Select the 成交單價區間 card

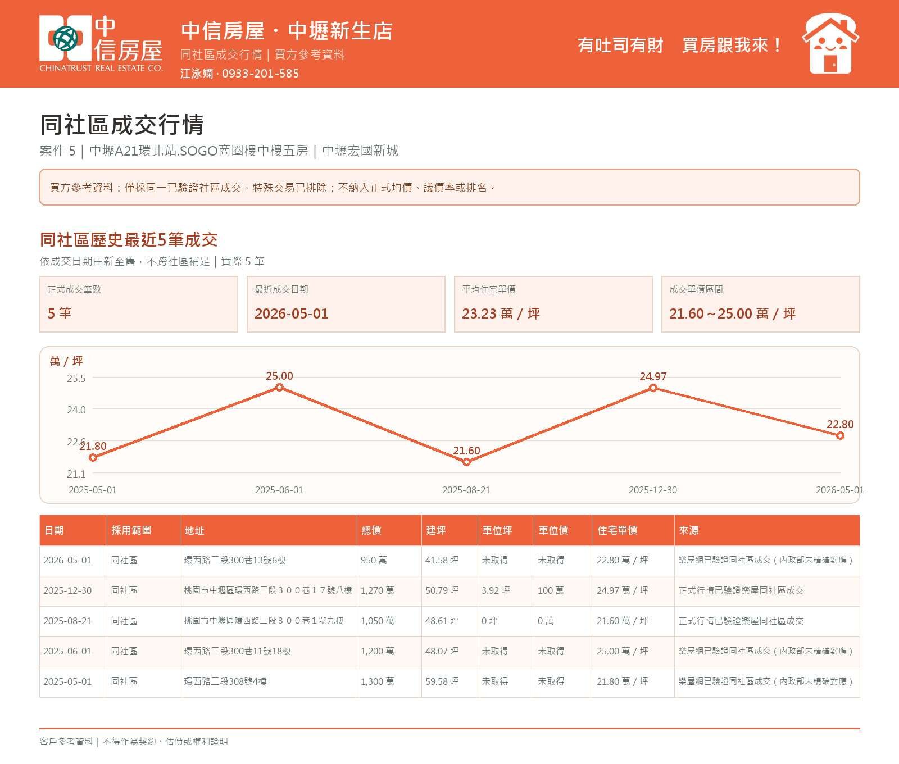[x=761, y=304]
